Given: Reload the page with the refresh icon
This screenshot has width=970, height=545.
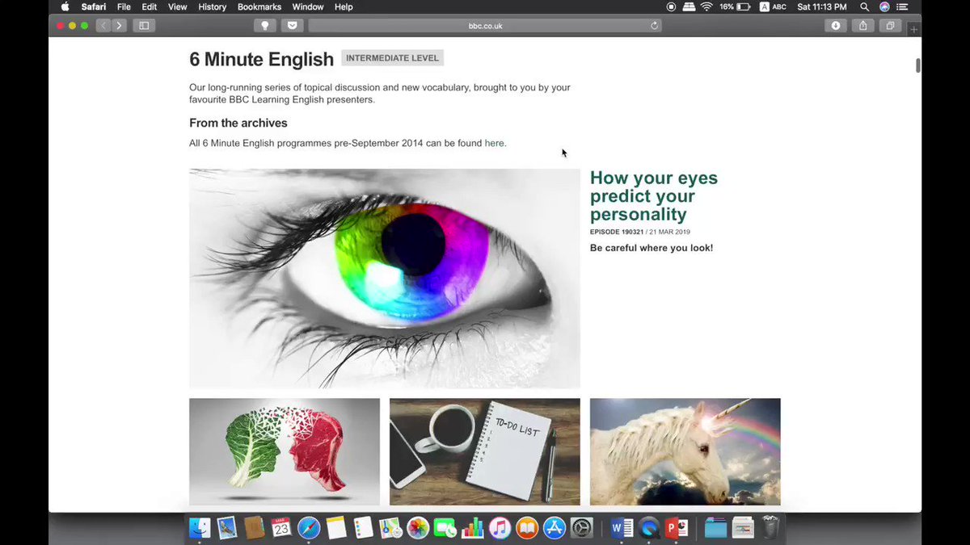Looking at the screenshot, I should (x=654, y=26).
